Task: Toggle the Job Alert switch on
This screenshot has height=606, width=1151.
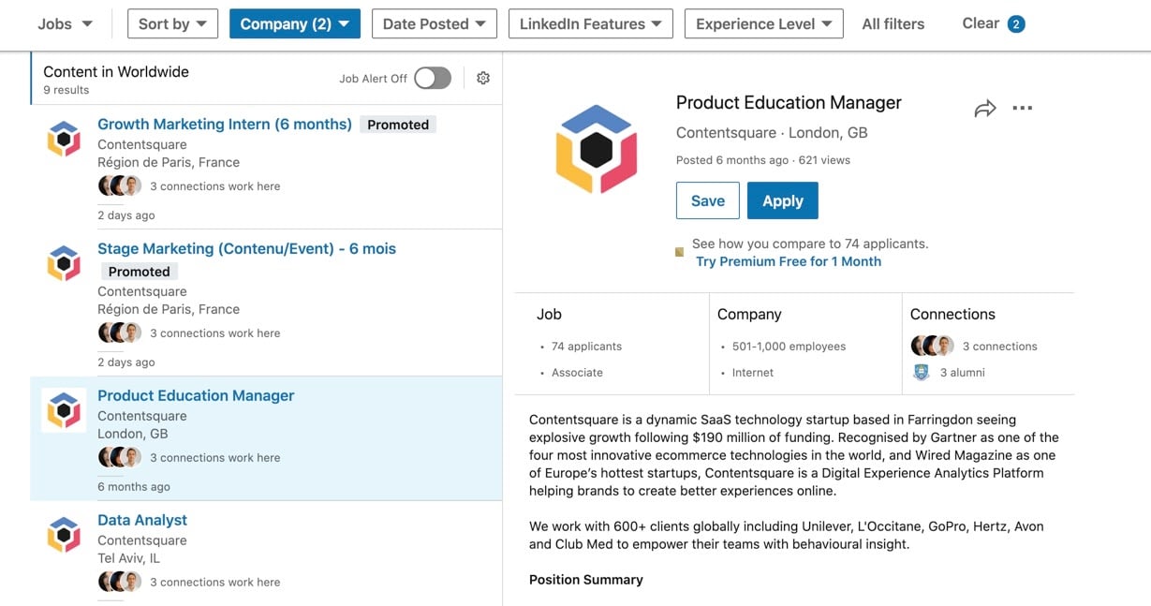Action: coord(433,79)
